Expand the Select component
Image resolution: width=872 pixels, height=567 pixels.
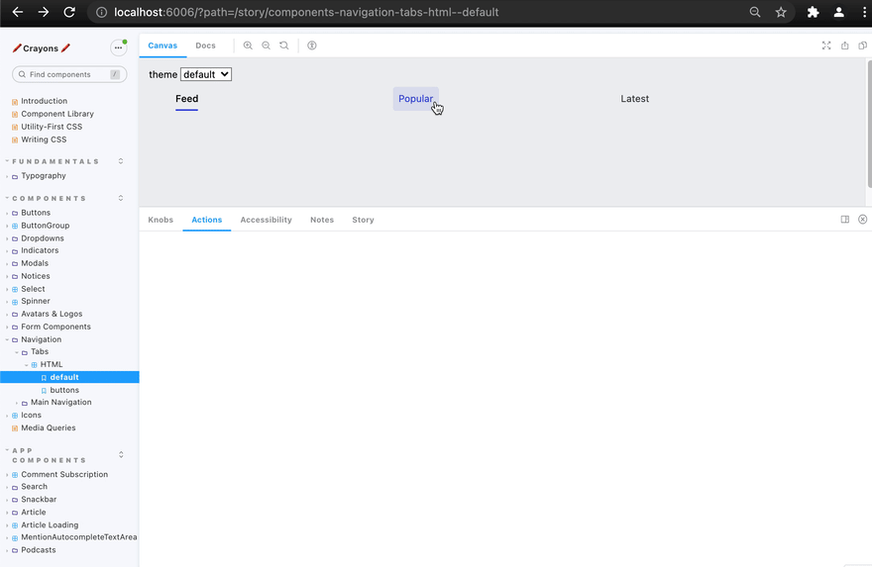coord(33,289)
